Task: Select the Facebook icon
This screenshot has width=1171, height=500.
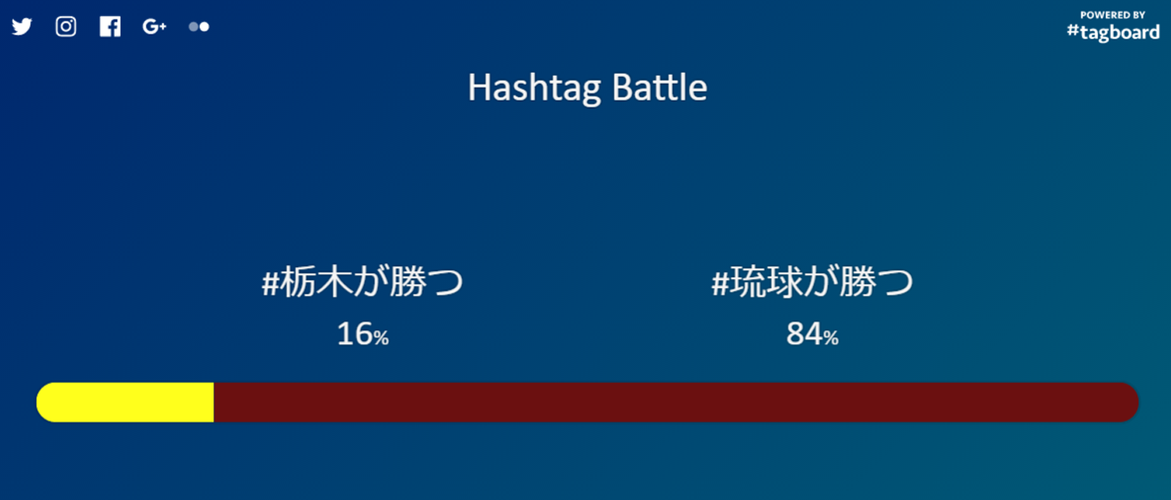Action: (110, 27)
